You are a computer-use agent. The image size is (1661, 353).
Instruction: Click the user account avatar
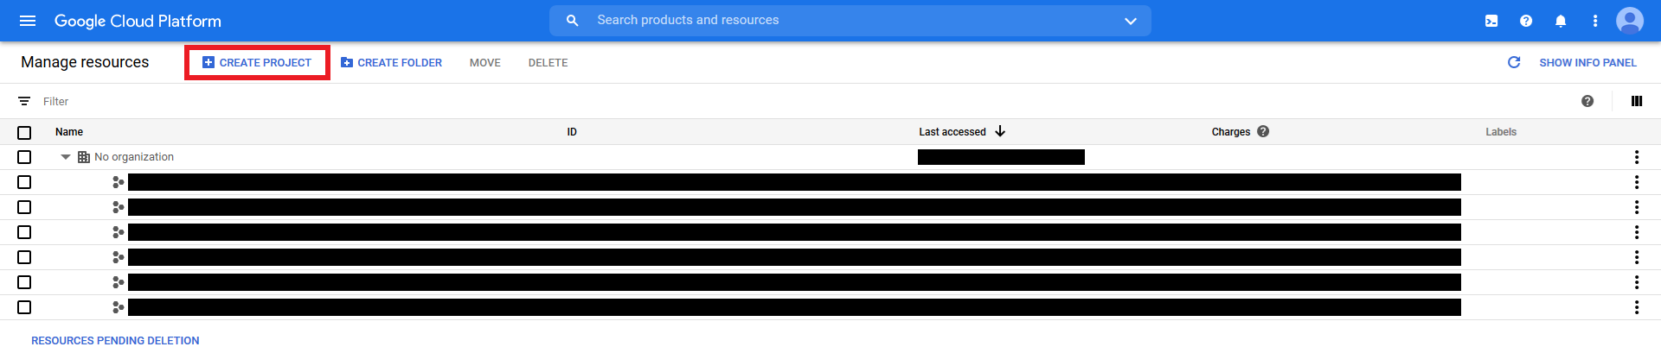click(1630, 21)
